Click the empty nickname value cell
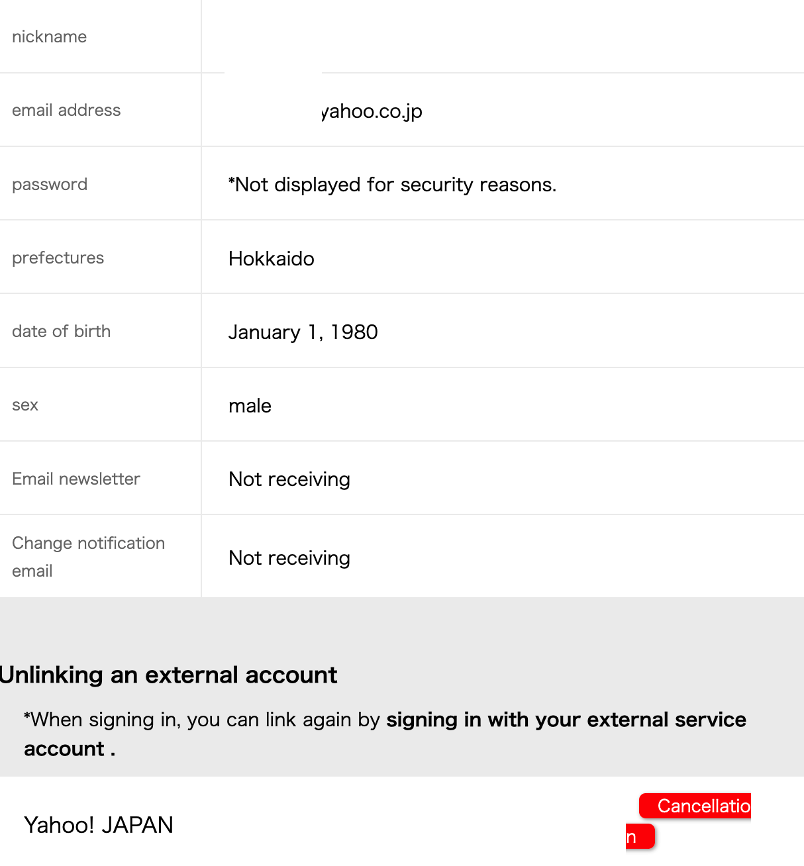Viewport: 804px width, 866px height. (502, 36)
